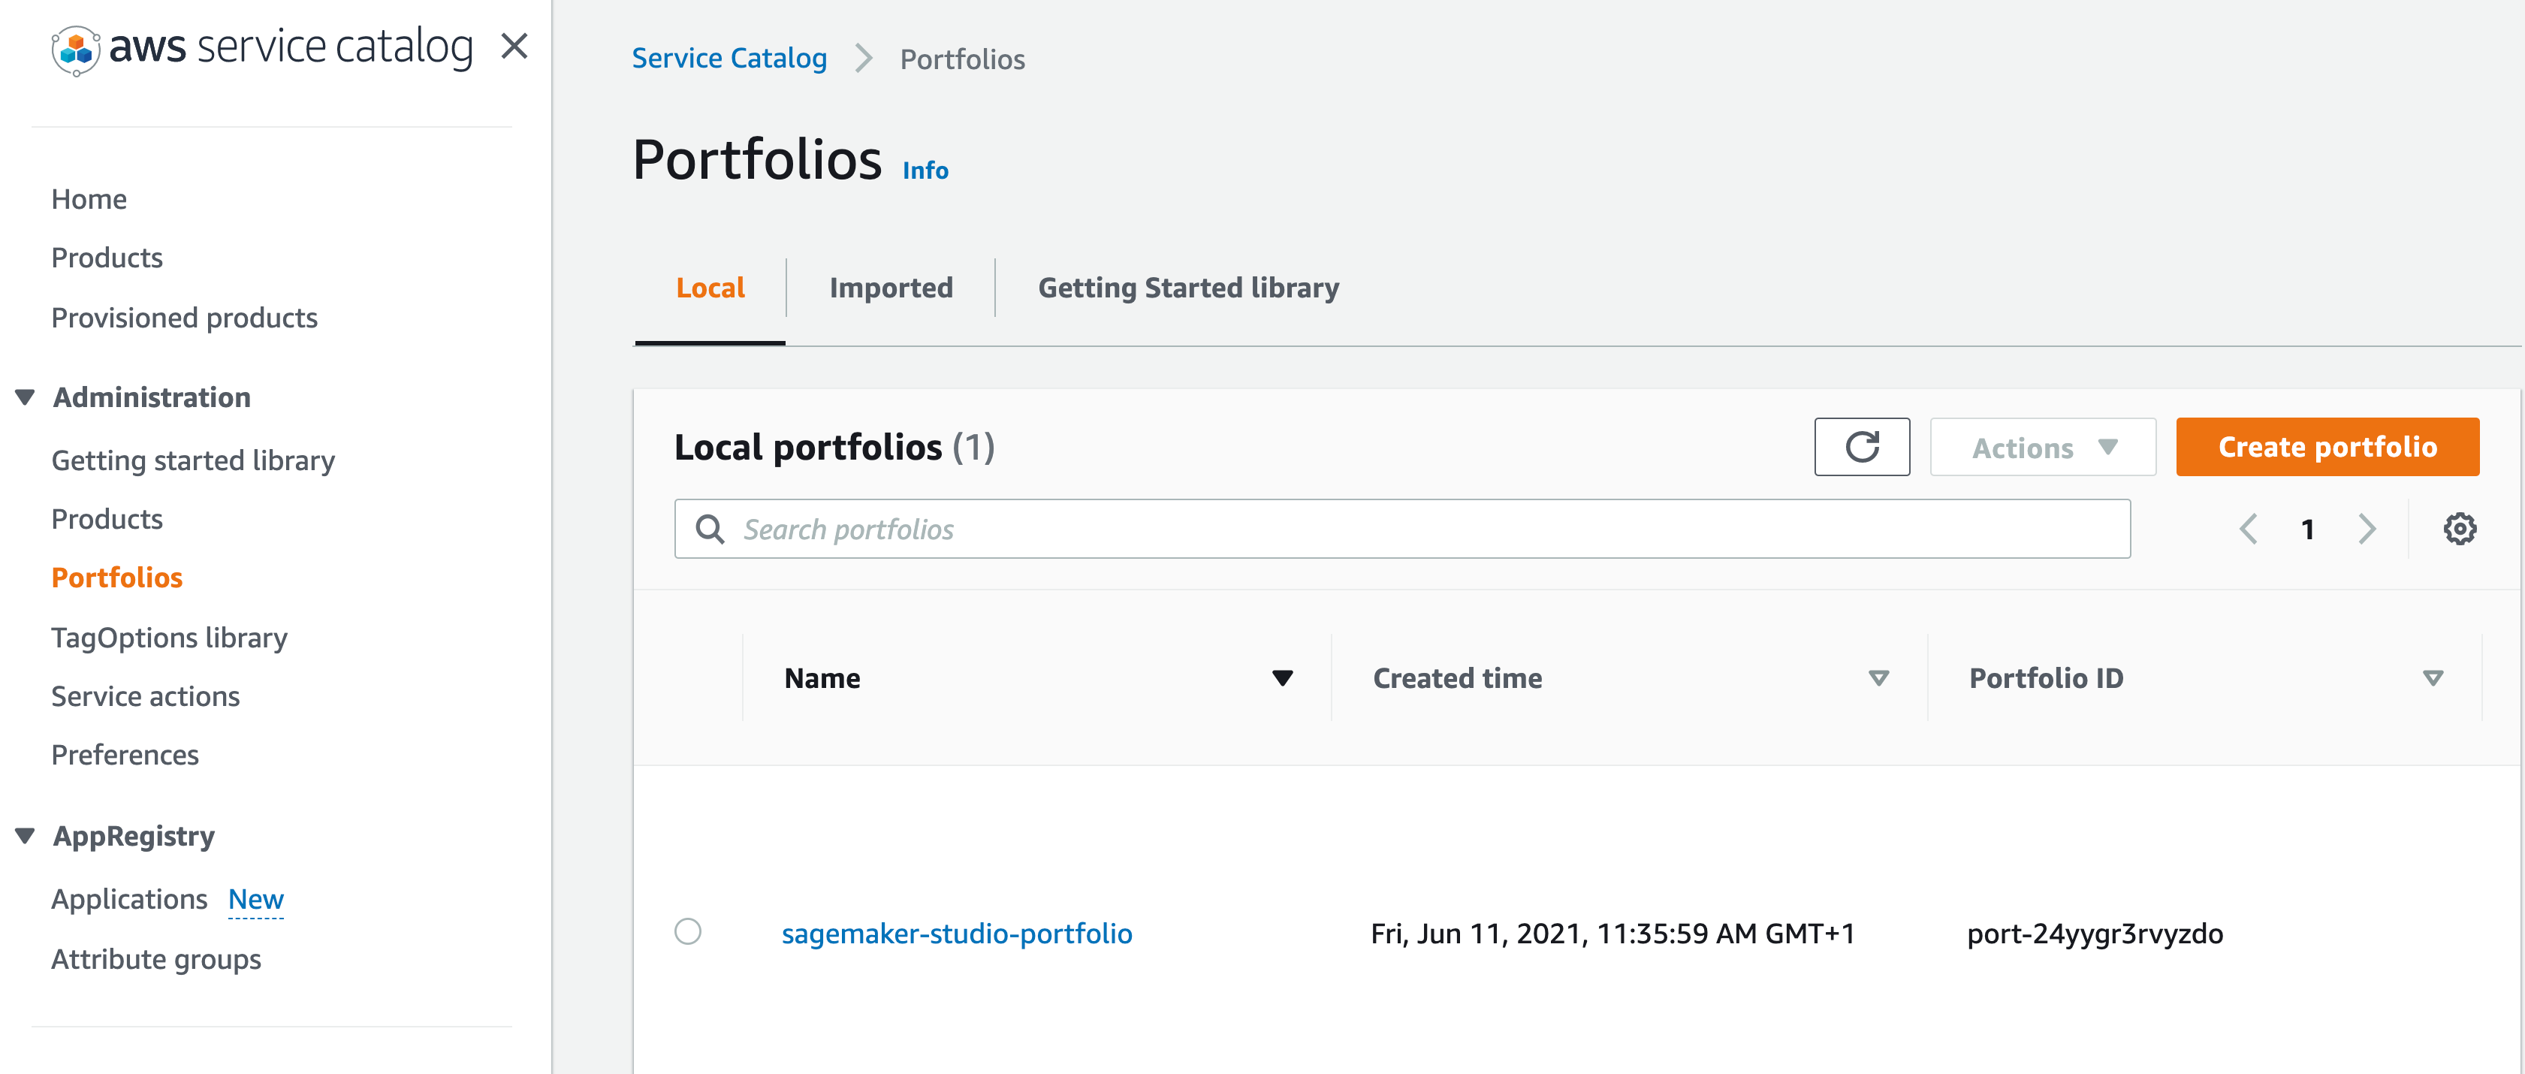Go to Home in sidebar

click(x=89, y=199)
